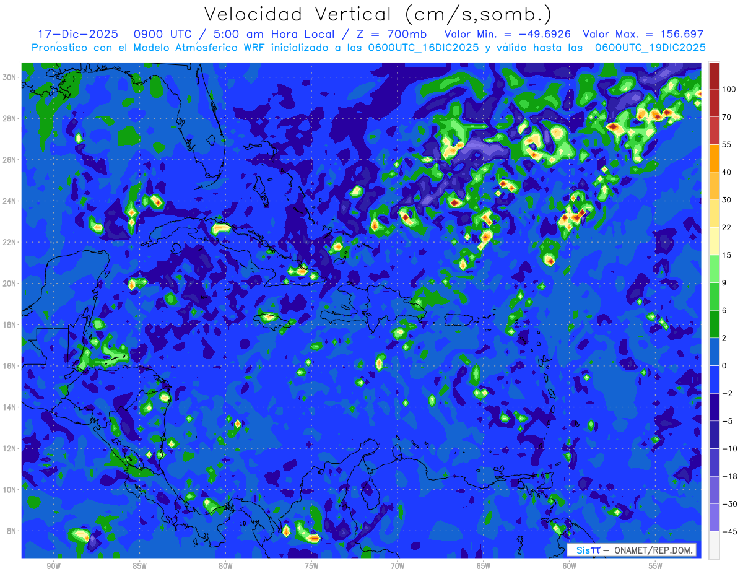Click the 18N latitude label

pos(11,325)
